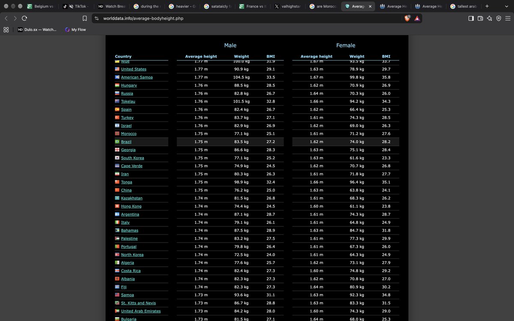Click the Brazil flag icon
This screenshot has width=514, height=321.
pos(117,142)
